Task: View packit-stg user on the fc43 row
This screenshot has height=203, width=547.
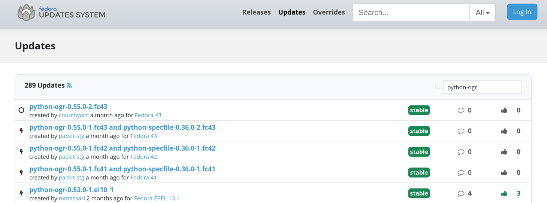Action: (x=72, y=136)
